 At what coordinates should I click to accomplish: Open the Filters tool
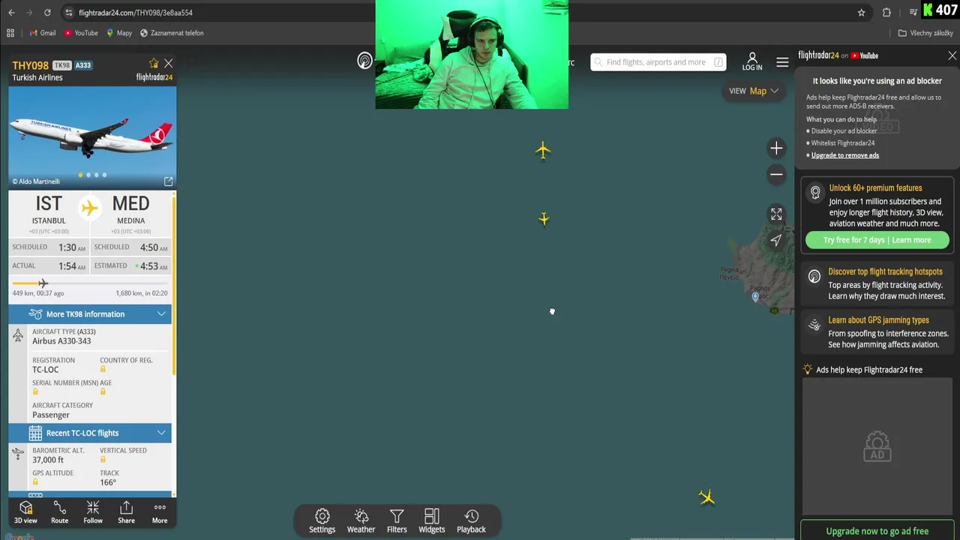(397, 521)
